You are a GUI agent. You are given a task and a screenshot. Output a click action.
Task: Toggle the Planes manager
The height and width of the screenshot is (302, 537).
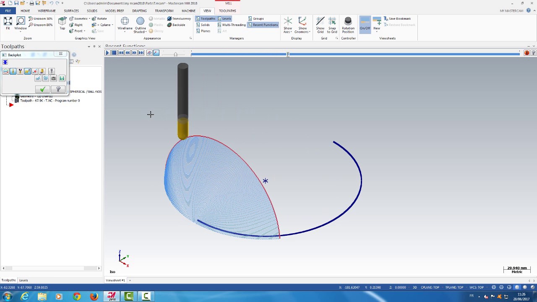[x=203, y=31]
